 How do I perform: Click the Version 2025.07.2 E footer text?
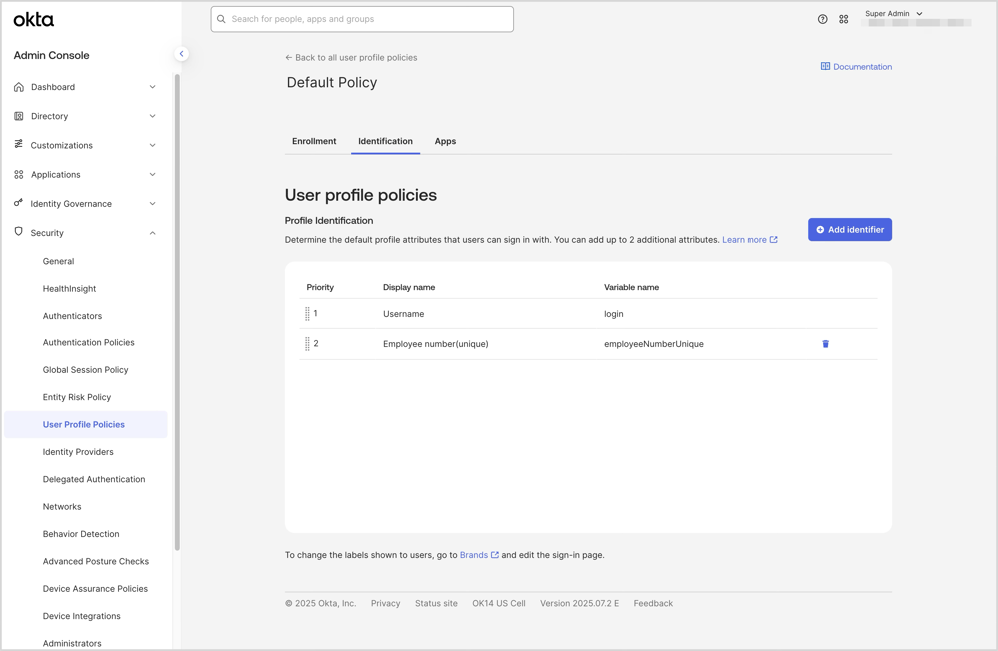(579, 603)
